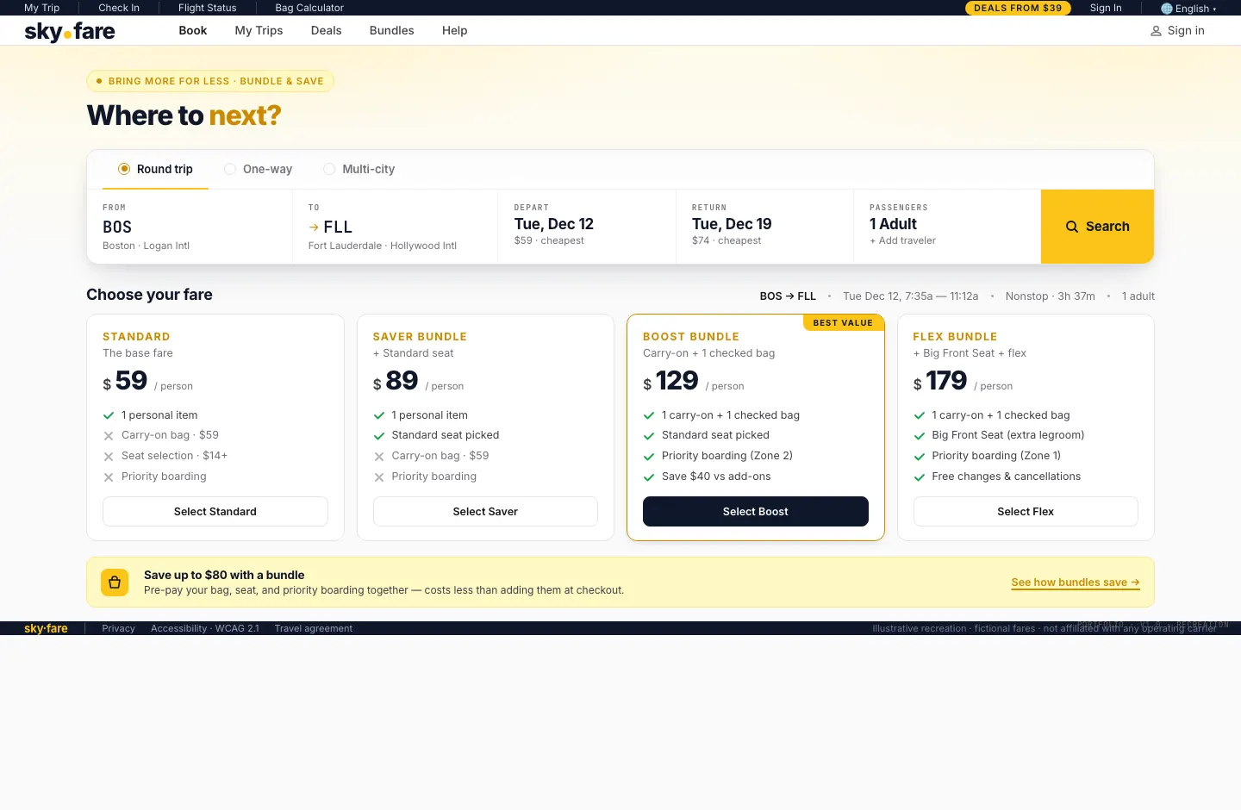Select the Round trip radio option

point(156,169)
